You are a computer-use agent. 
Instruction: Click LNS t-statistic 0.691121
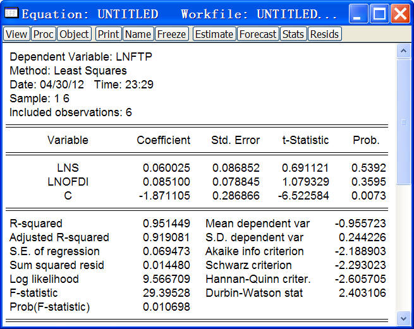(x=305, y=168)
